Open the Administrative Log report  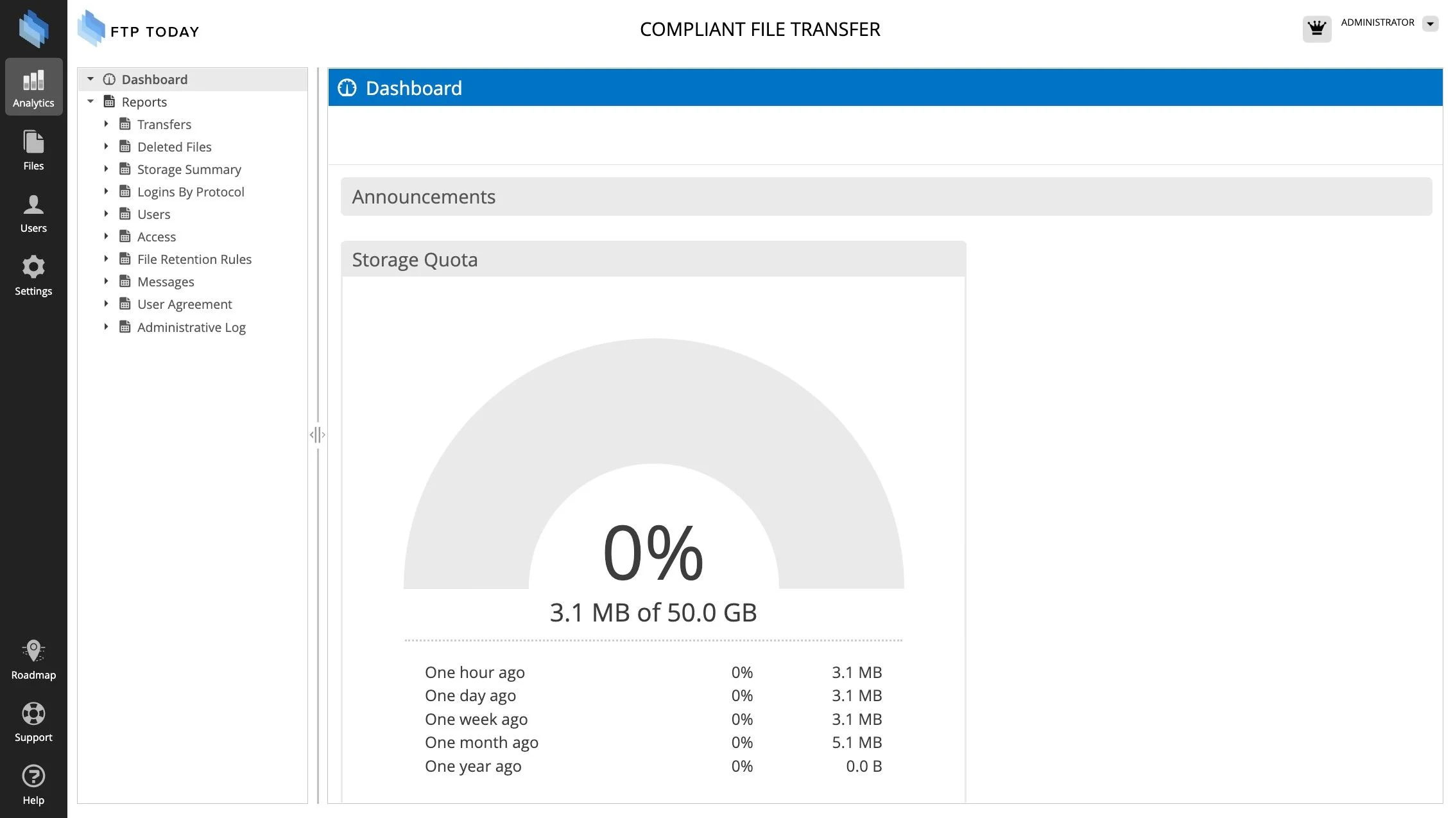(191, 327)
